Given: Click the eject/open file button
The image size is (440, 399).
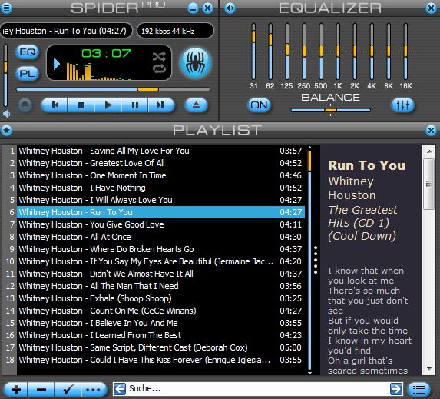Looking at the screenshot, I should [x=196, y=105].
